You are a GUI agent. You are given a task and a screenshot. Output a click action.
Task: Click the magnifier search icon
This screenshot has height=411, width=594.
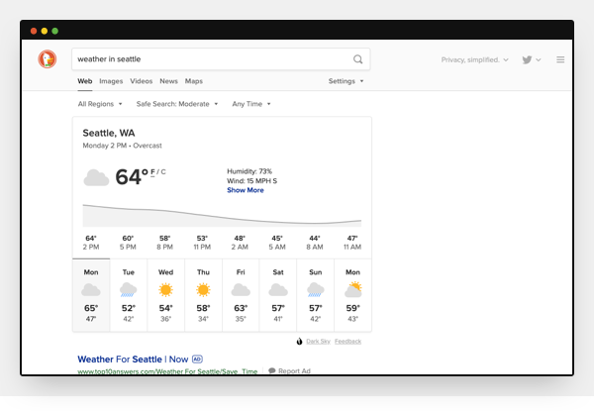[x=358, y=59]
